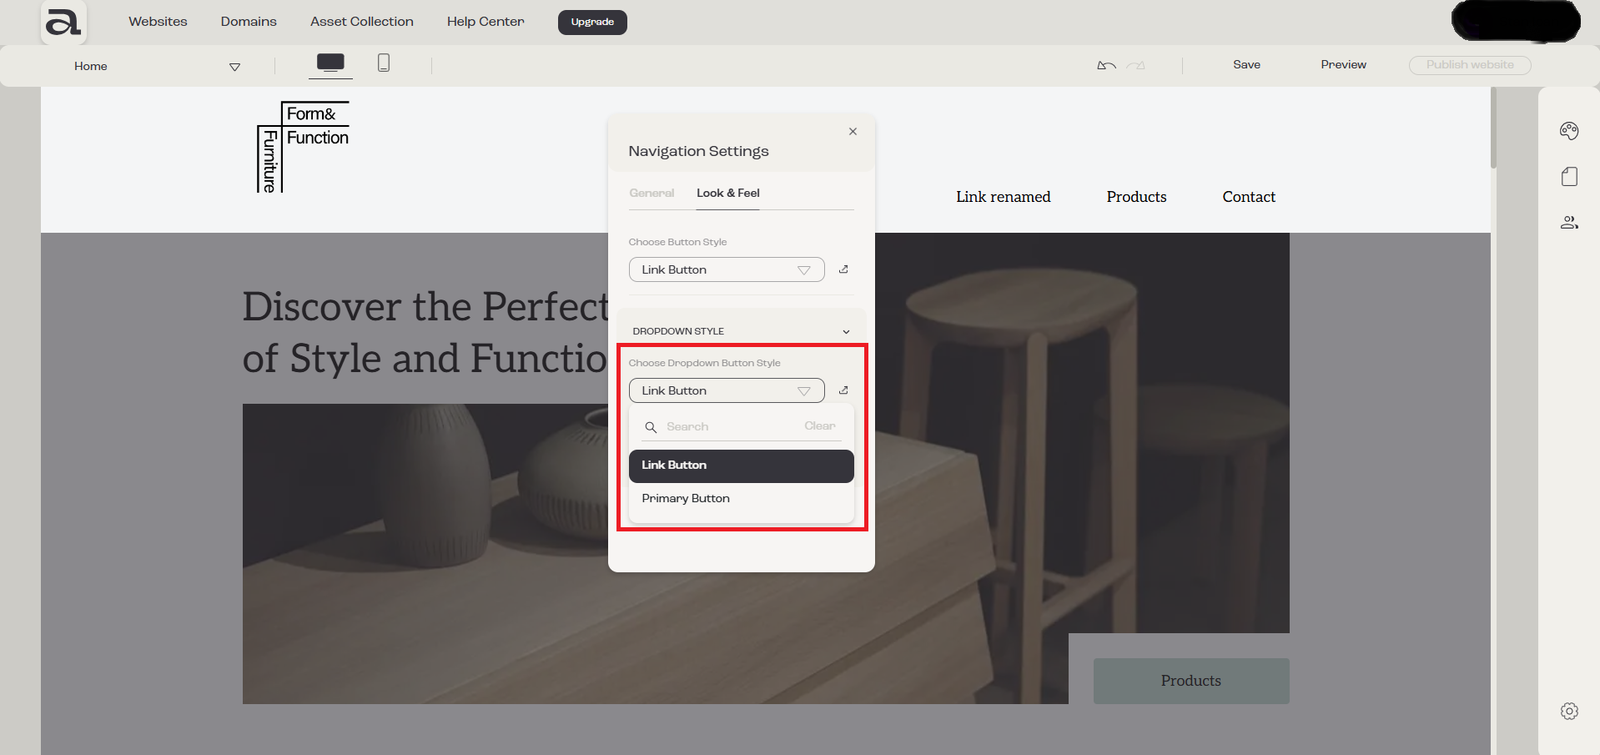
Task: Click Preview in the toolbar
Action: click(x=1343, y=65)
